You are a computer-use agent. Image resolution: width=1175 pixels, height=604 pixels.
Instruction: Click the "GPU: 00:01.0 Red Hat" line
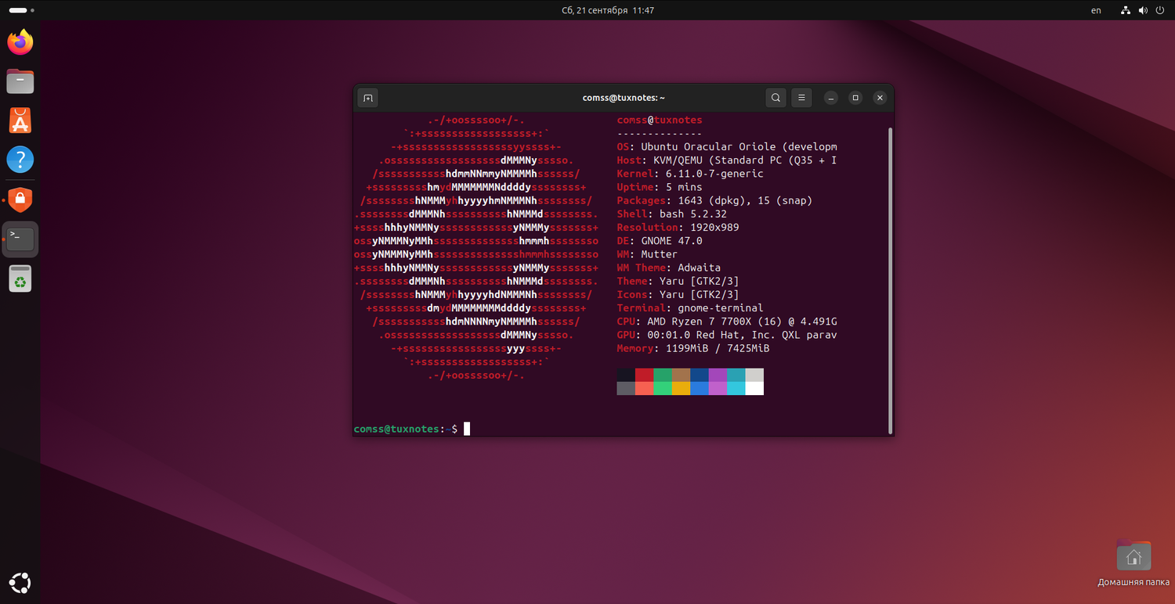(x=727, y=335)
